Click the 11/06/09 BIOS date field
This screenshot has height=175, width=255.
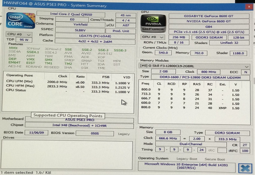click(36, 132)
